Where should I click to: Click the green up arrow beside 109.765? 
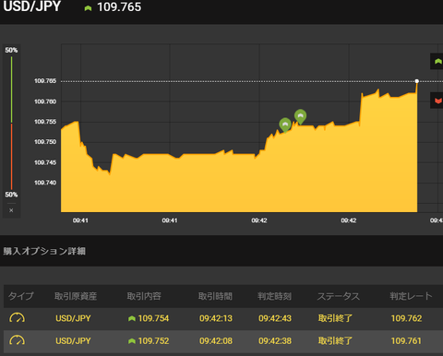click(x=88, y=8)
